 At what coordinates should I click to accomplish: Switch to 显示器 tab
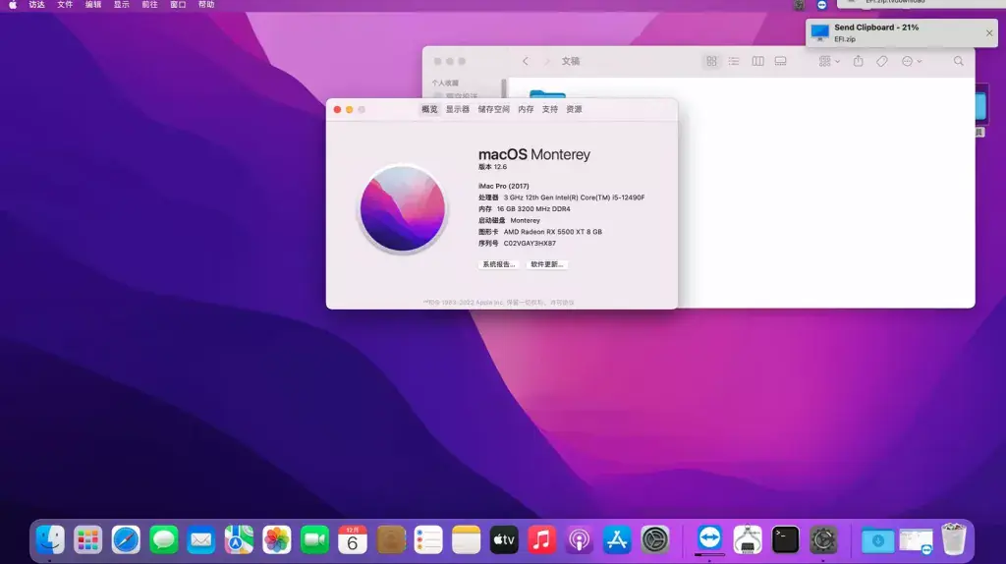458,109
